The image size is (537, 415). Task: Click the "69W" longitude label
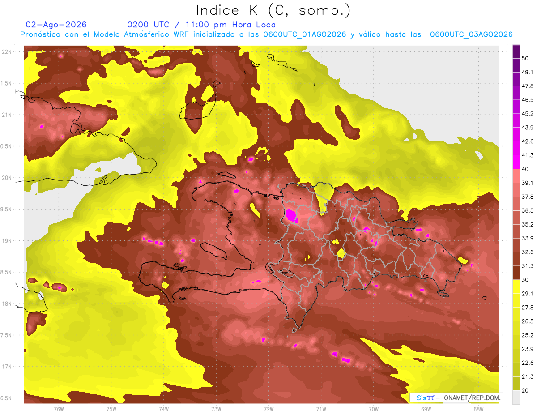click(426, 409)
